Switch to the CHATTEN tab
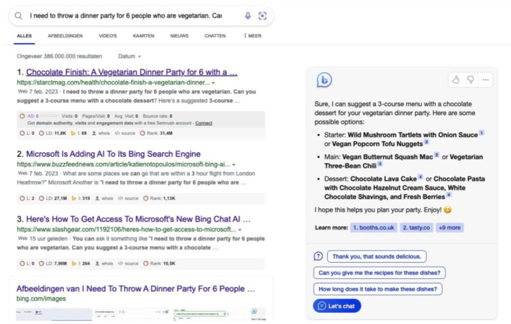This screenshot has height=324, width=511. [x=215, y=36]
